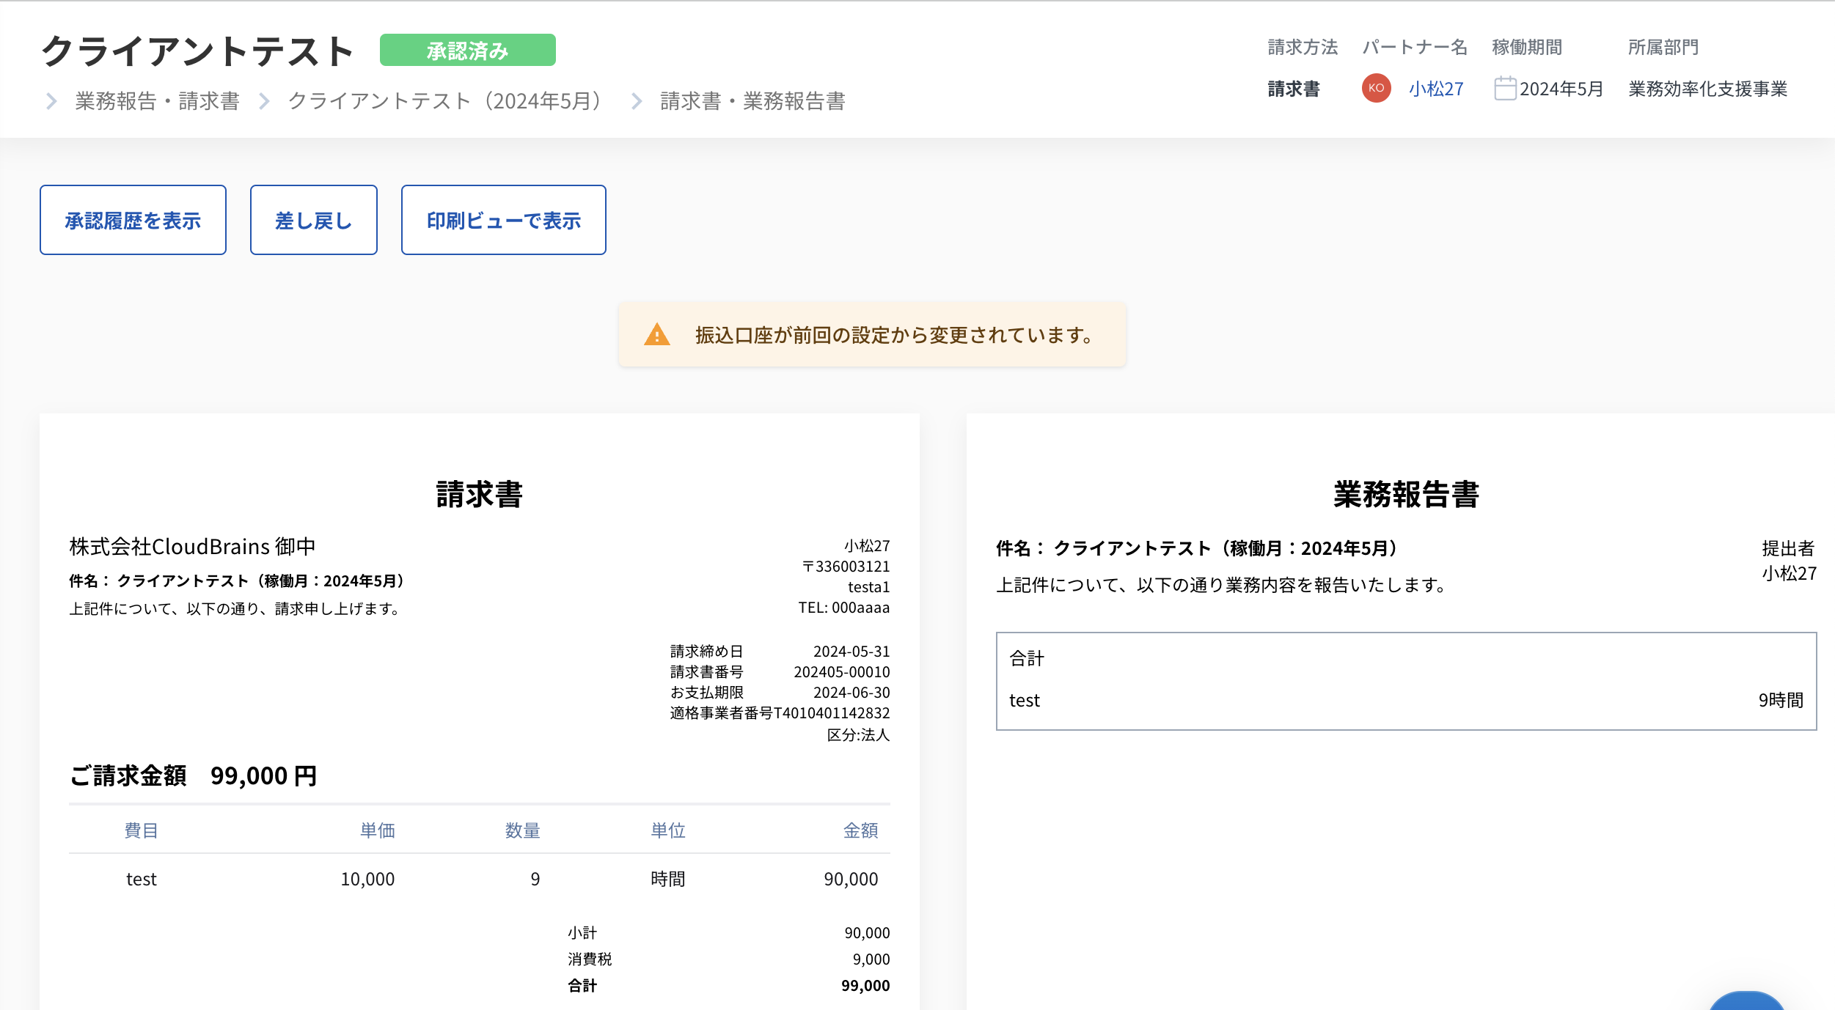Open partner link 小松27
Image resolution: width=1835 pixels, height=1010 pixels.
tap(1435, 89)
